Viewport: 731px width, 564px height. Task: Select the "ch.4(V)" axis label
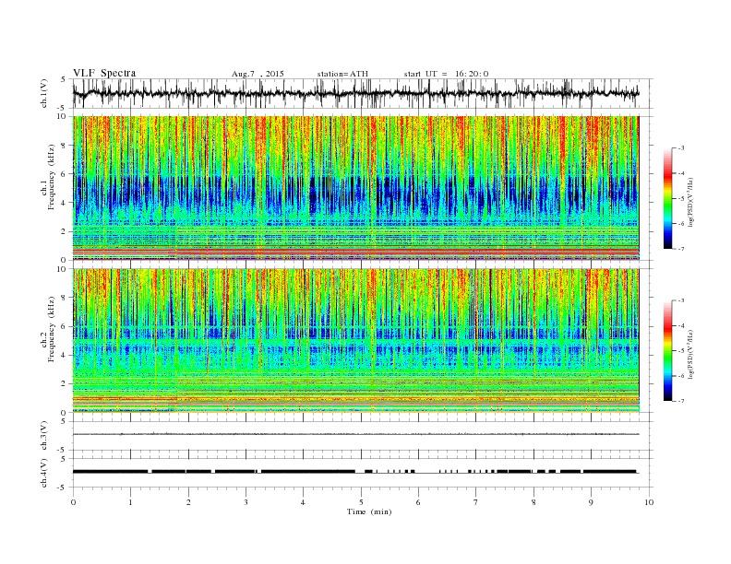(44, 474)
